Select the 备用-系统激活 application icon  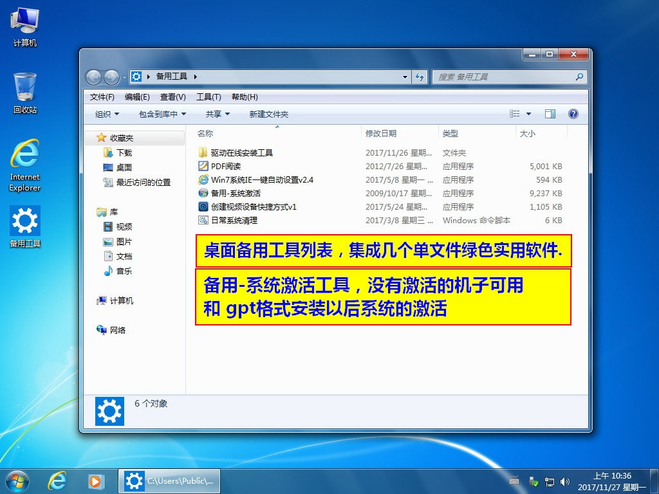tap(203, 193)
